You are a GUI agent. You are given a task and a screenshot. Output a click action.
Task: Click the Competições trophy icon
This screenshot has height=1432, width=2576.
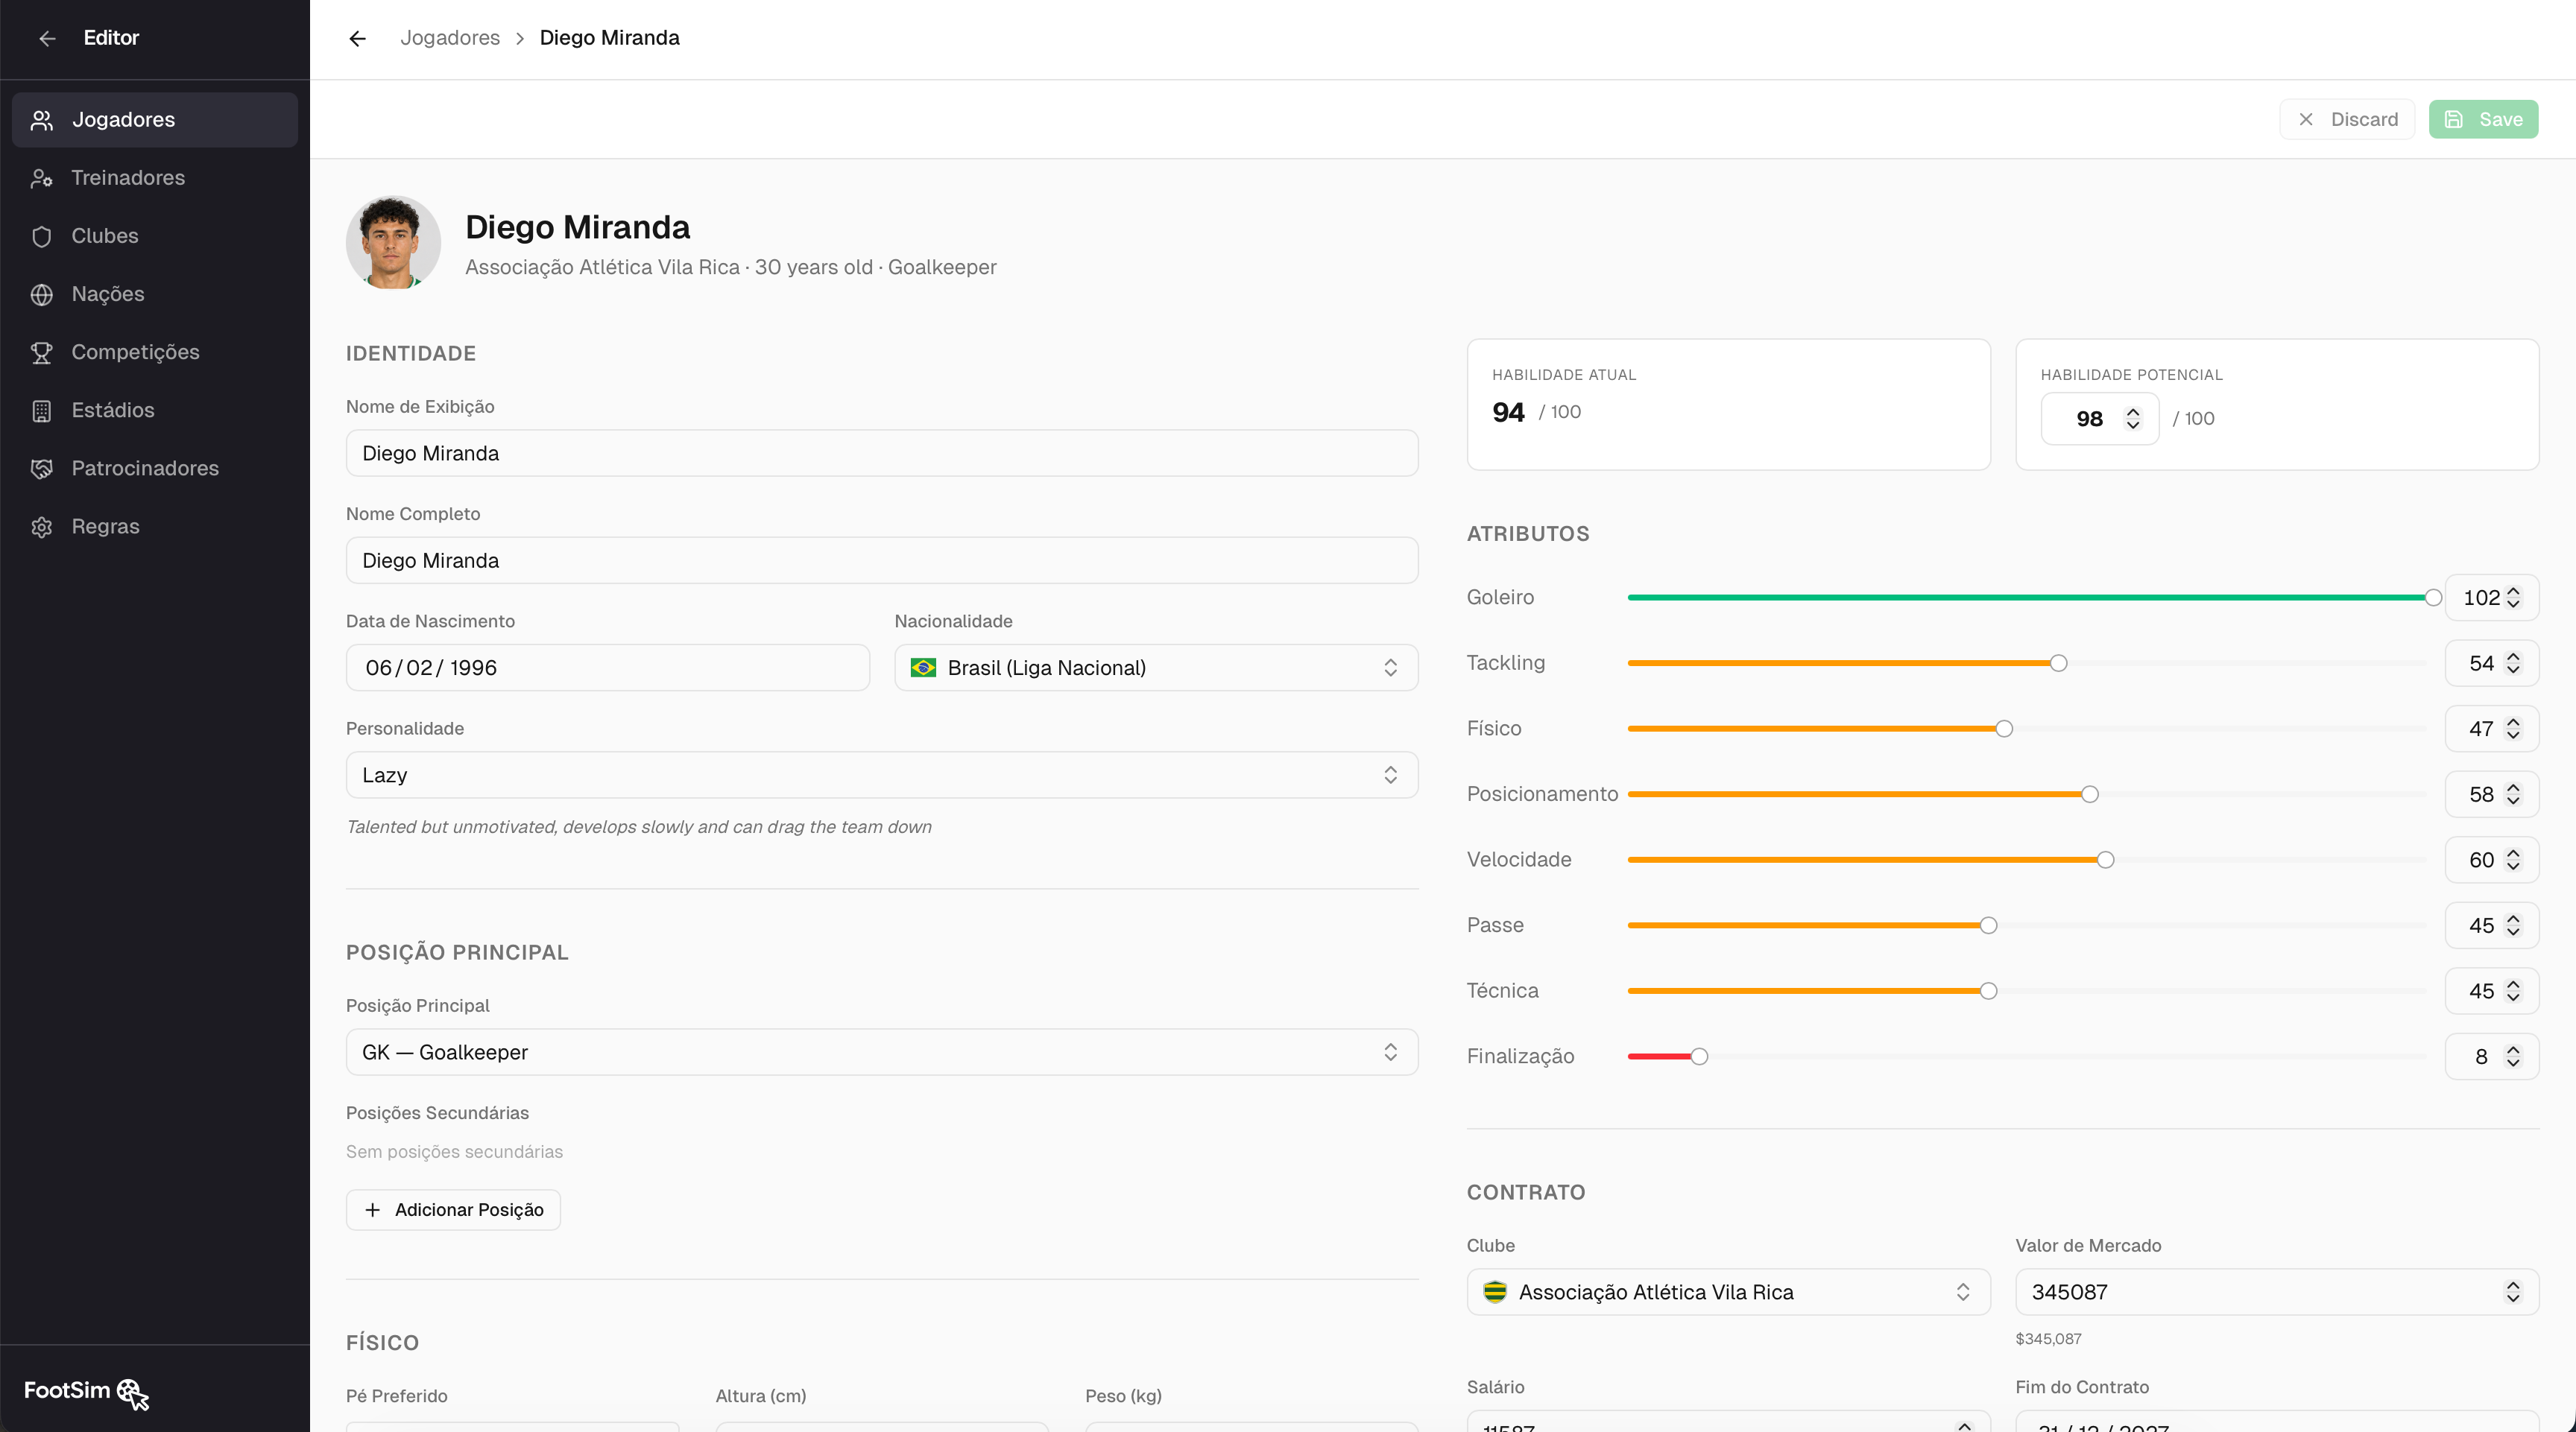(x=41, y=352)
